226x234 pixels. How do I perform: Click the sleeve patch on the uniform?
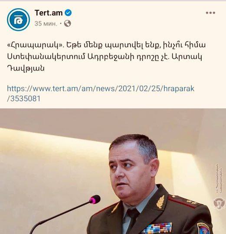tap(203, 228)
